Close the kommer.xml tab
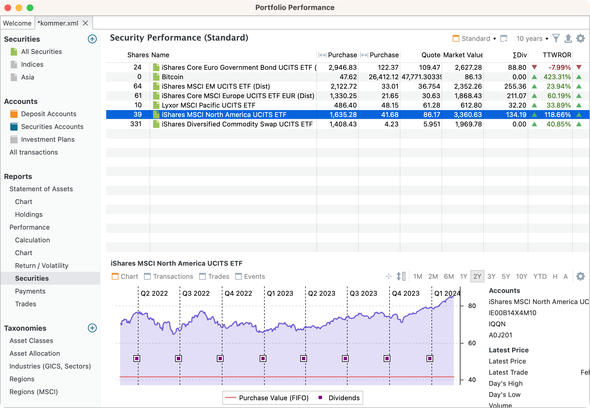The width and height of the screenshot is (590, 408). point(85,23)
